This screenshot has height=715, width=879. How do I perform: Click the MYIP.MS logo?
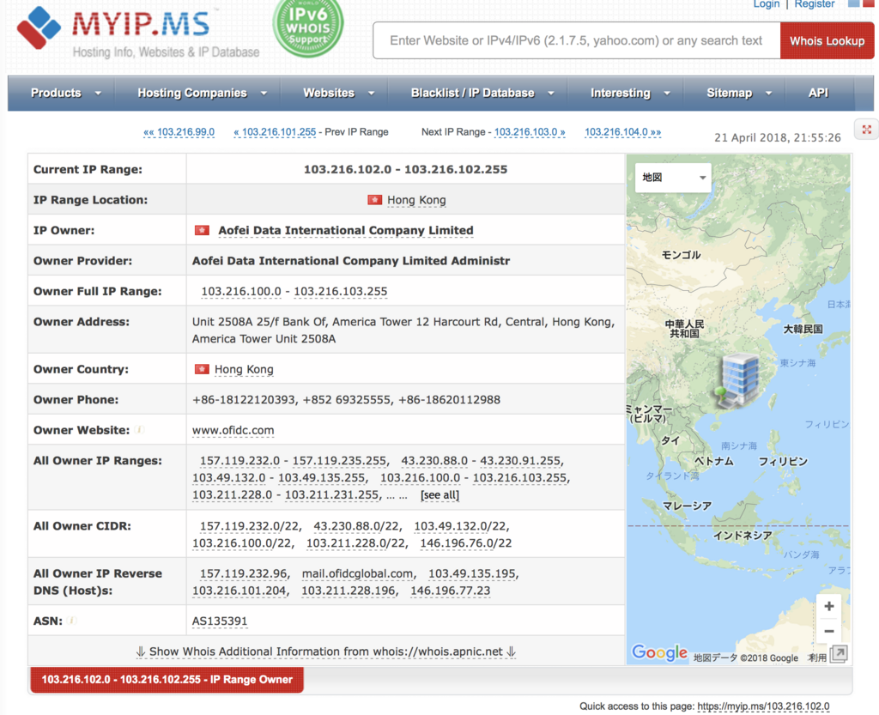coord(138,31)
